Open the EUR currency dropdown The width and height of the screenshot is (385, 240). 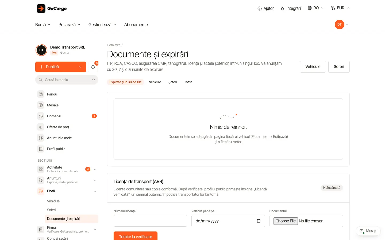(340, 8)
